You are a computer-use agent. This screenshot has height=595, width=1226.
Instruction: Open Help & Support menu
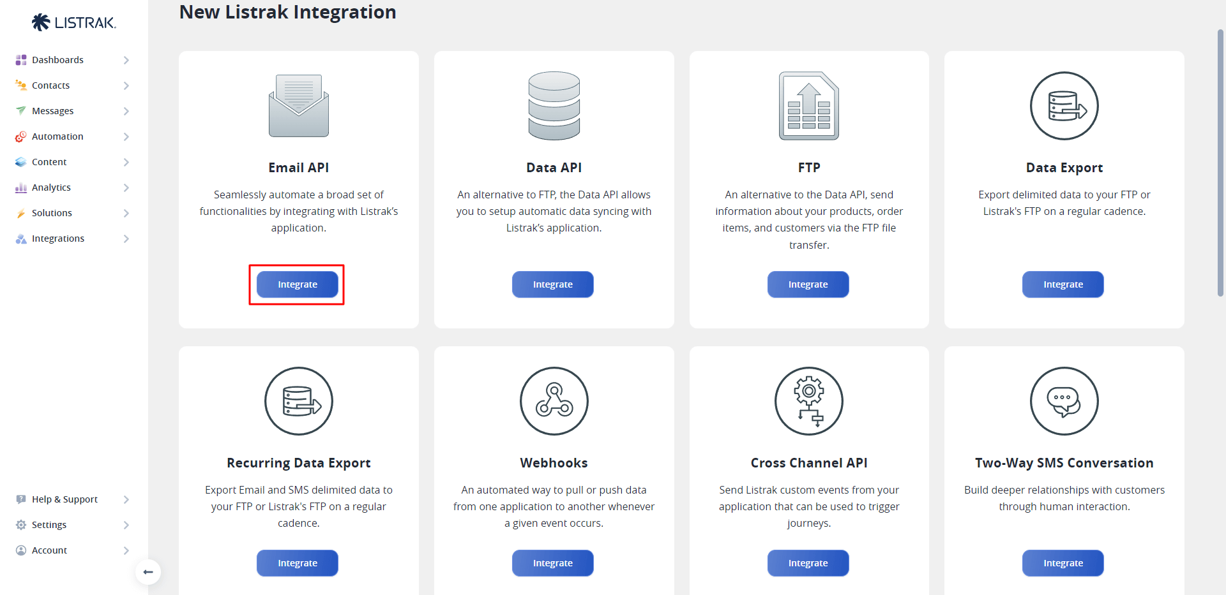[64, 499]
